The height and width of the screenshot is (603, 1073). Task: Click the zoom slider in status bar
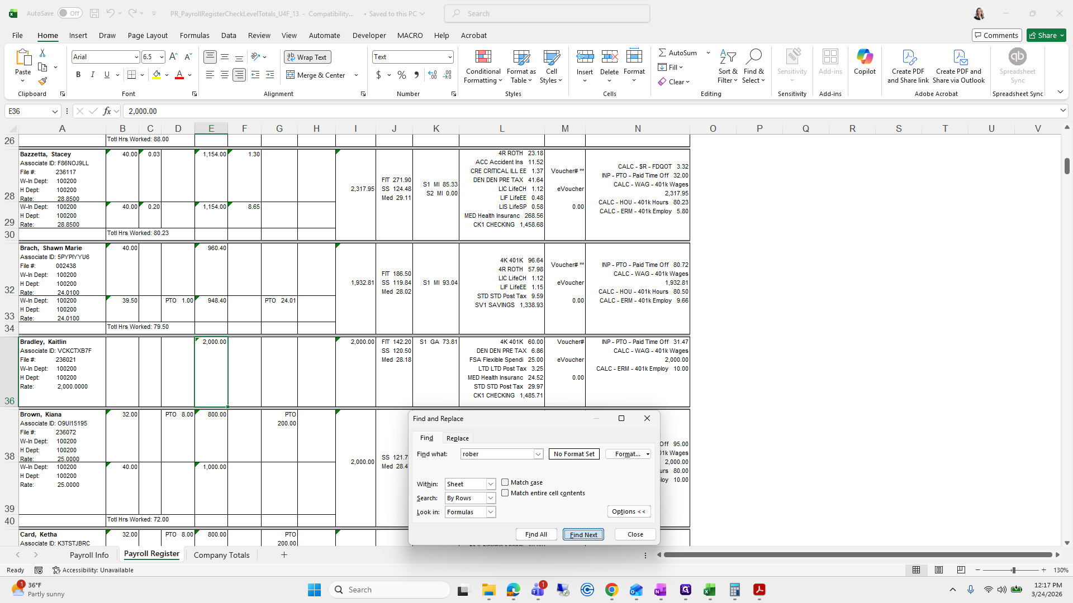pos(1013,570)
